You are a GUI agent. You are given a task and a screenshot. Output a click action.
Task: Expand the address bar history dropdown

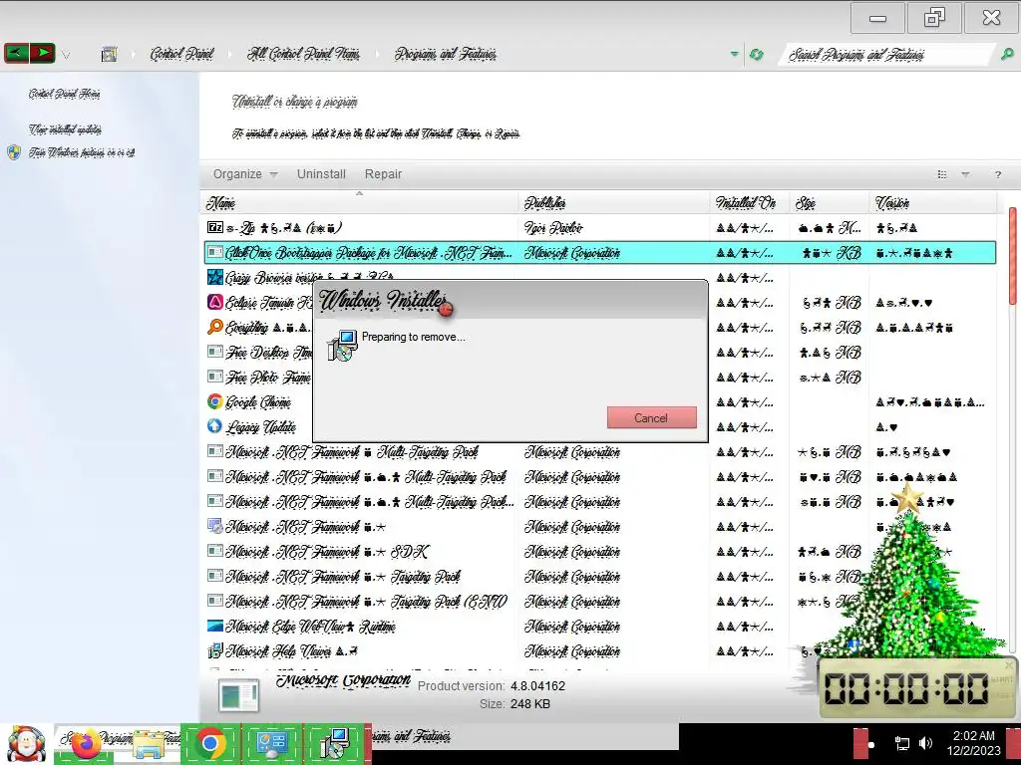coord(735,54)
